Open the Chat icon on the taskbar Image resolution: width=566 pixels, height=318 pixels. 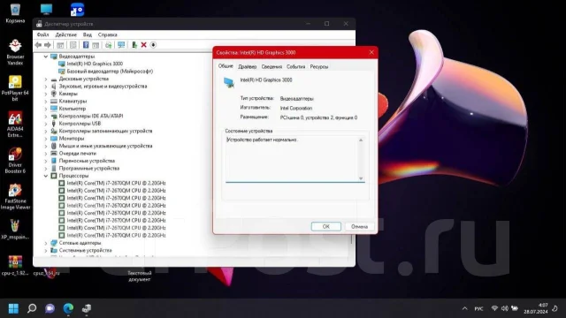pos(50,308)
